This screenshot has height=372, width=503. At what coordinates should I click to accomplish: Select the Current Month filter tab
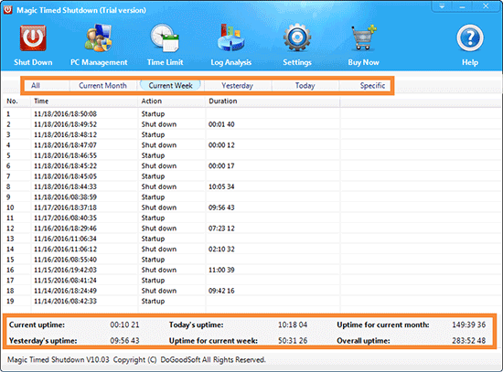[x=103, y=86]
